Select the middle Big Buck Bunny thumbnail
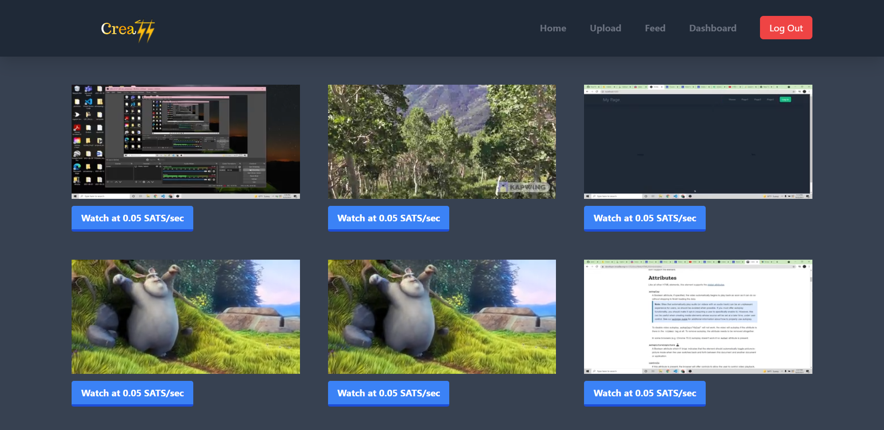The image size is (884, 430). click(442, 317)
